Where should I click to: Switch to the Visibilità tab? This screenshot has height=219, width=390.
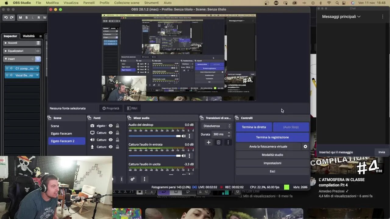(x=29, y=36)
